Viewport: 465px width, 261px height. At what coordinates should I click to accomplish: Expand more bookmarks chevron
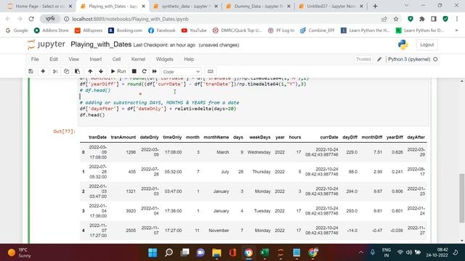click(x=456, y=30)
